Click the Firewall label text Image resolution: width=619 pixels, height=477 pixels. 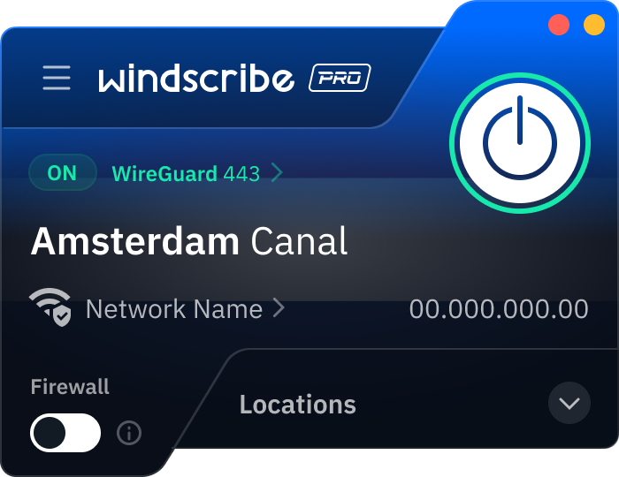pos(70,387)
